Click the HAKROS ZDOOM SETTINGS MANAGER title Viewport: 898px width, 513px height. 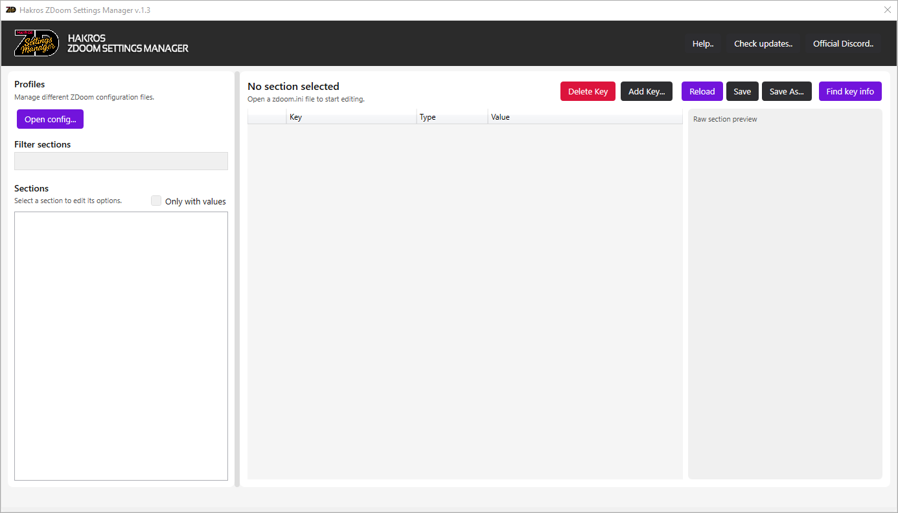pyautogui.click(x=128, y=43)
